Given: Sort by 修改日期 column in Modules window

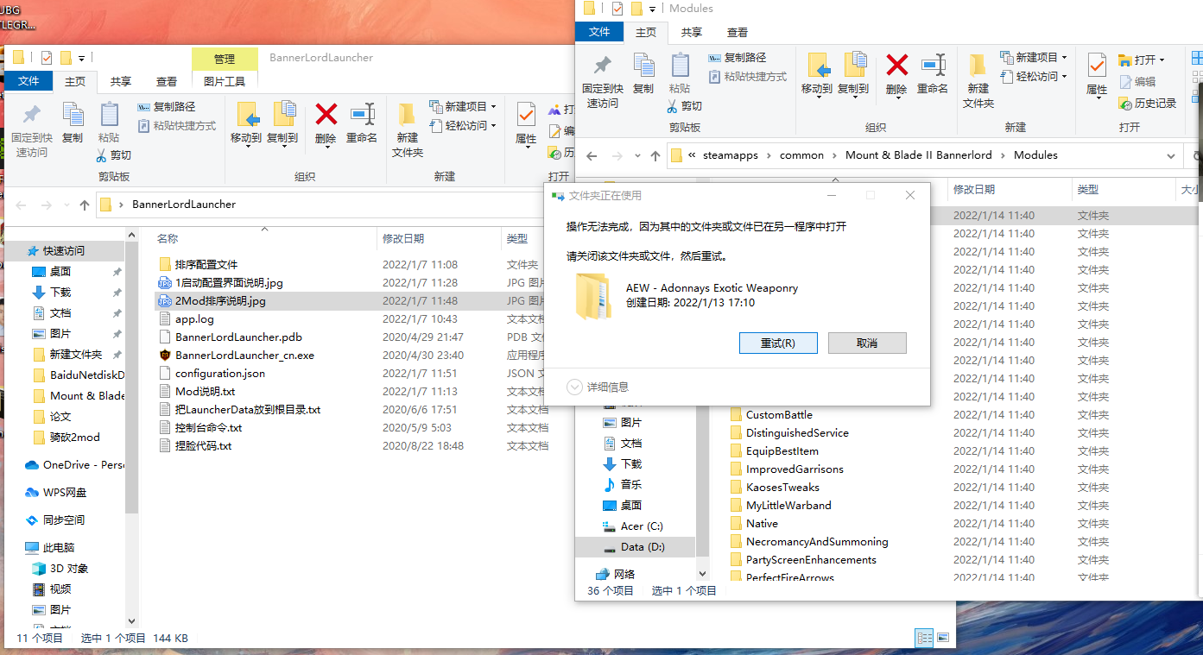Looking at the screenshot, I should [x=974, y=189].
